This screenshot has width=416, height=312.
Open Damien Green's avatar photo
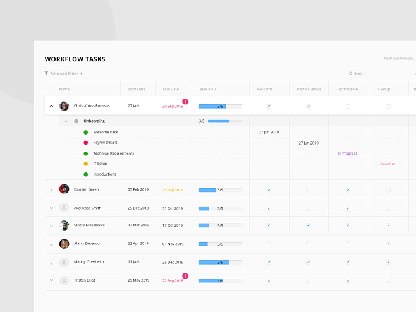[64, 189]
